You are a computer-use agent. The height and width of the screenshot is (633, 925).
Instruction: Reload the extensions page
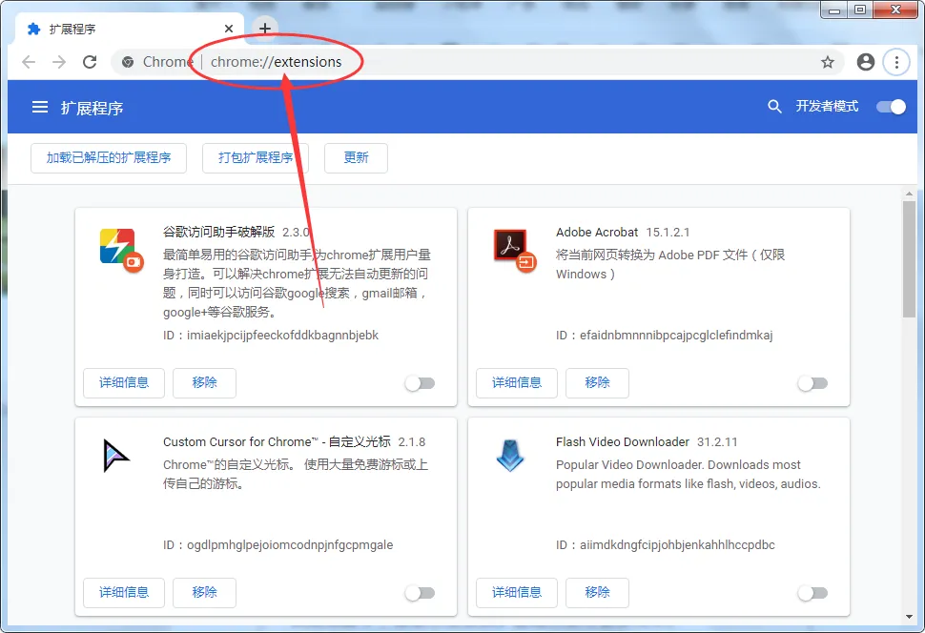click(90, 62)
